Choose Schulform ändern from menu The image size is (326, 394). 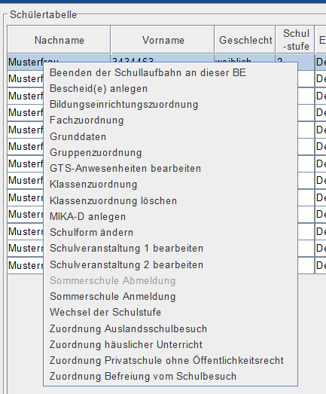pos(171,233)
